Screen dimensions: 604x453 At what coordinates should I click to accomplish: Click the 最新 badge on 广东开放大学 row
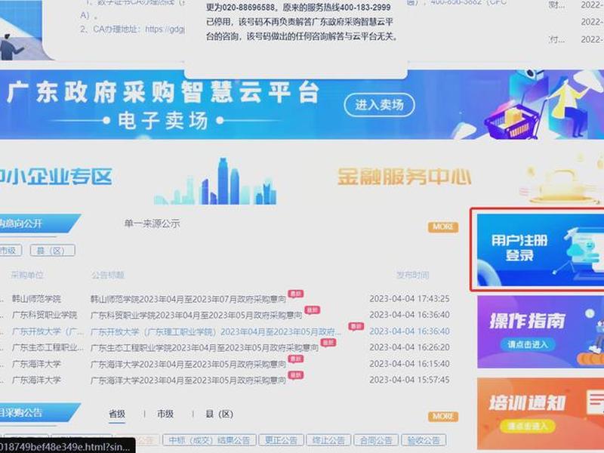click(356, 326)
